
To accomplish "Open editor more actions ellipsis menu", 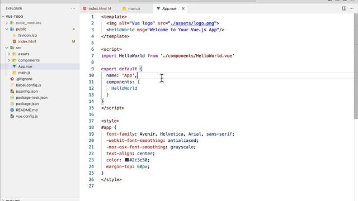I will pyautogui.click(x=352, y=8).
